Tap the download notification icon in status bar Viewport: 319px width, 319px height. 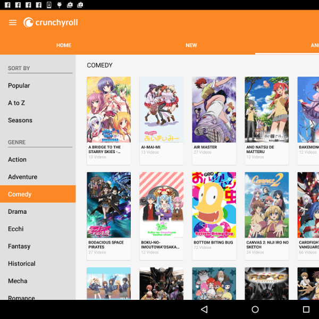[49, 5]
